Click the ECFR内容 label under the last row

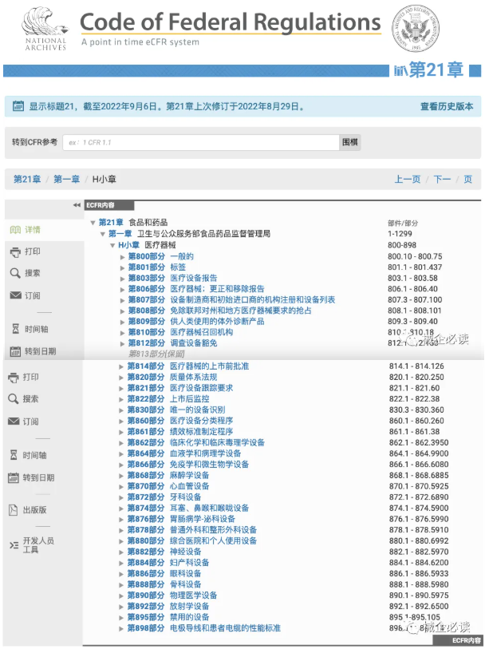(x=458, y=640)
